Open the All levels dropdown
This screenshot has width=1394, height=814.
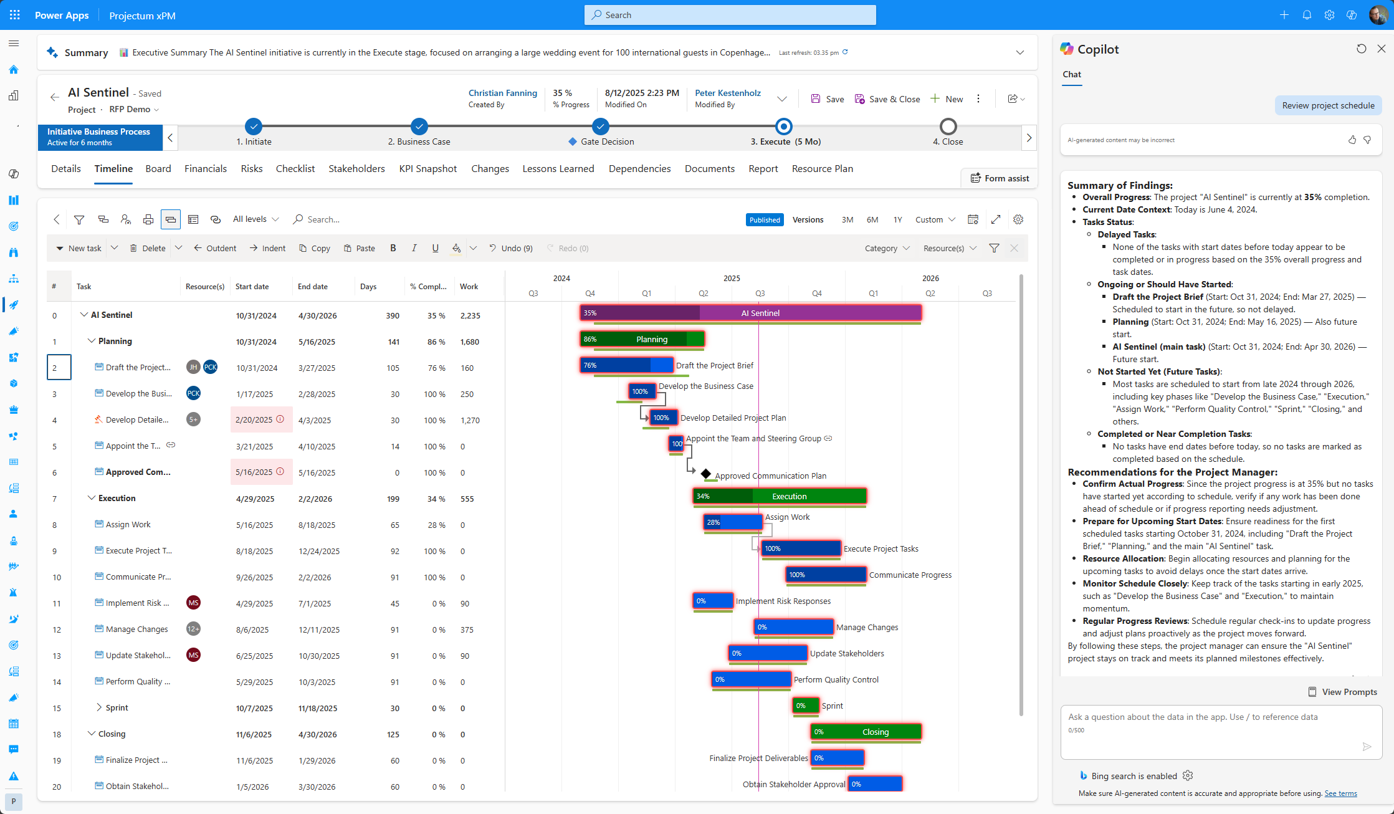click(x=255, y=219)
